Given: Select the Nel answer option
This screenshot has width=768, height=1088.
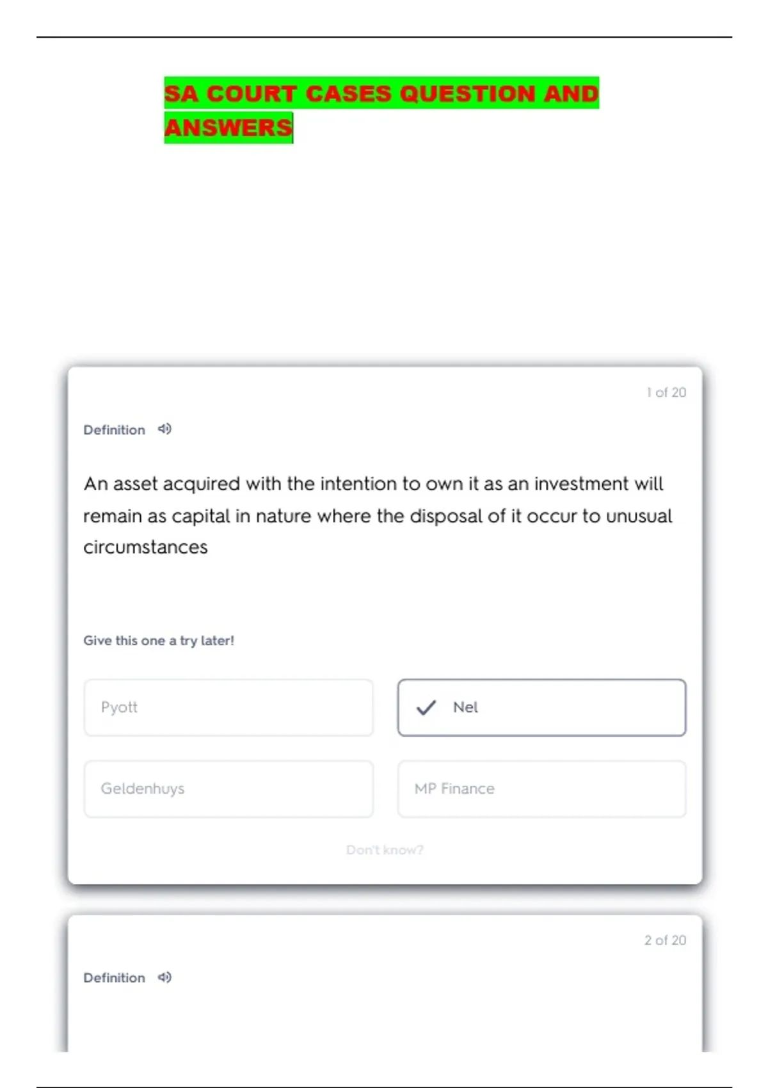Looking at the screenshot, I should click(541, 707).
